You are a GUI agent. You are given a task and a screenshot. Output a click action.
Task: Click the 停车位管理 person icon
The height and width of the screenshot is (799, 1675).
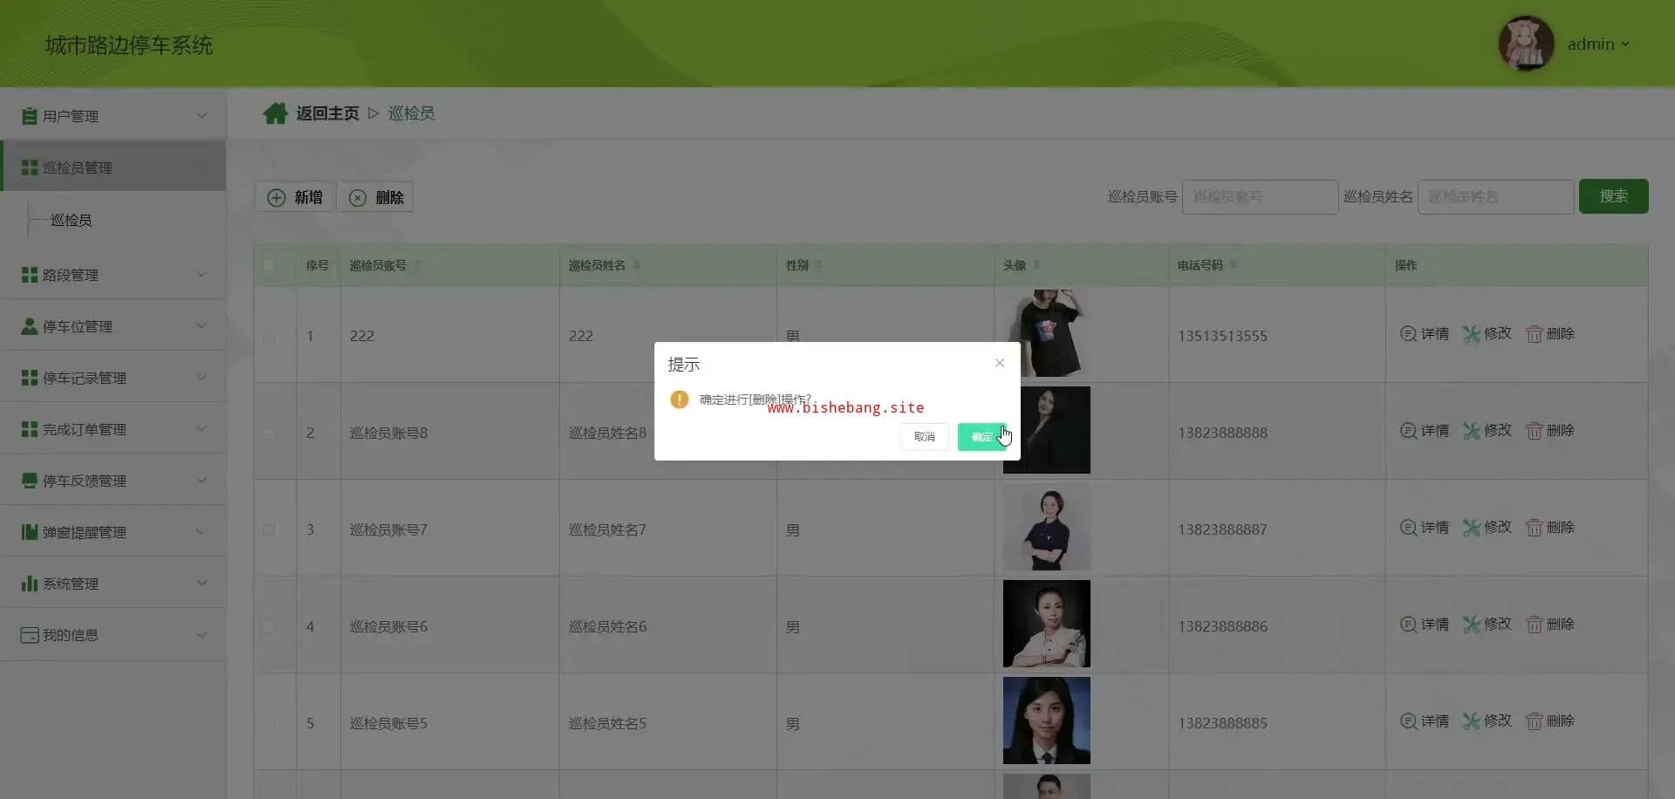click(30, 326)
